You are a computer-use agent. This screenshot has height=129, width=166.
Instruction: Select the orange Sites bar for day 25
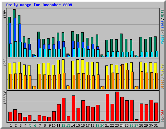127,79
